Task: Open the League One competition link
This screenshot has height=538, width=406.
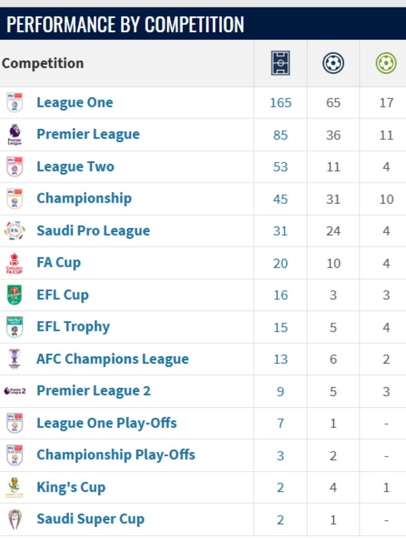Action: (x=75, y=103)
